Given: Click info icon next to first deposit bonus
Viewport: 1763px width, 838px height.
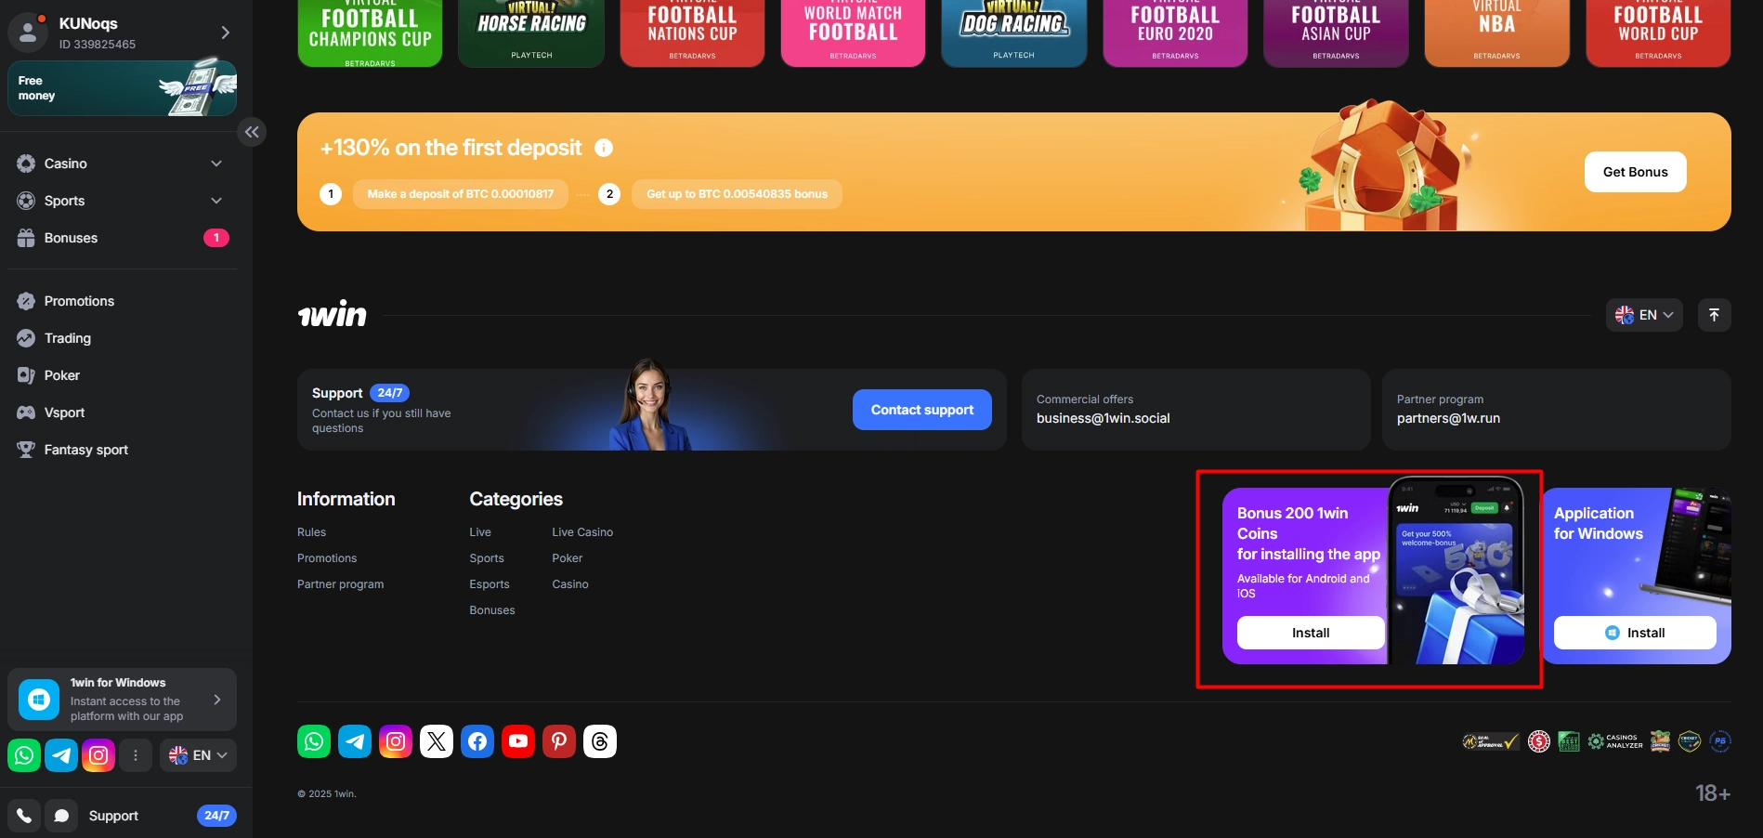Looking at the screenshot, I should [x=604, y=148].
